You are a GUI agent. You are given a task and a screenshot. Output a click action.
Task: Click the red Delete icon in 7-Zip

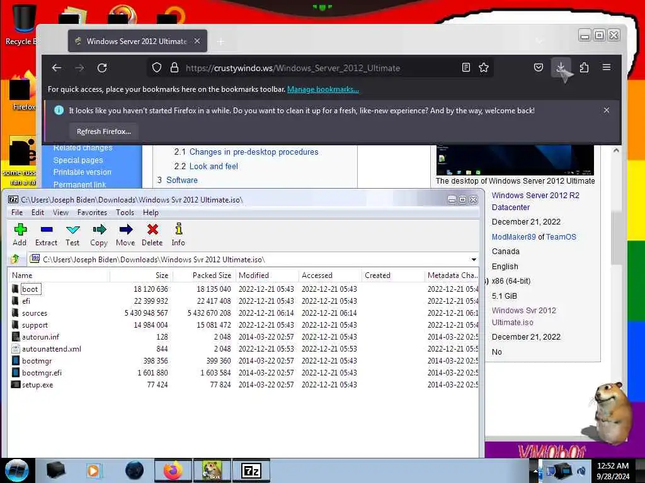(x=152, y=235)
